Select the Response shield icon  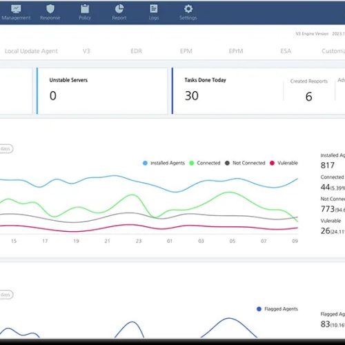click(50, 9)
